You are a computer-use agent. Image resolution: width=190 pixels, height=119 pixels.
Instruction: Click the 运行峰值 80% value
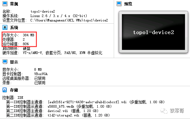tap(26, 44)
